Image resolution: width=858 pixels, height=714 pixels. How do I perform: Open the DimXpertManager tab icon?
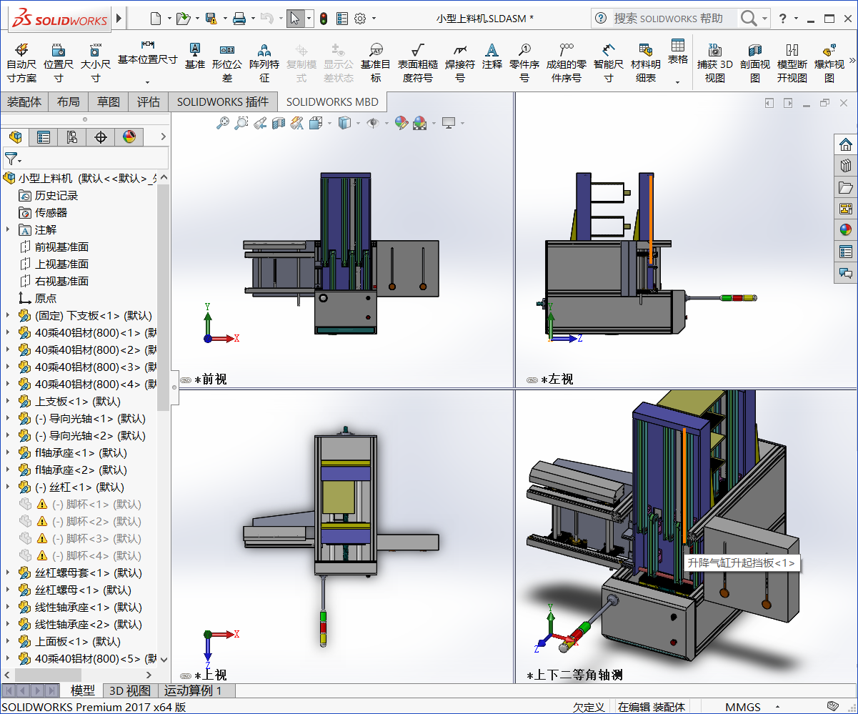[x=101, y=137]
